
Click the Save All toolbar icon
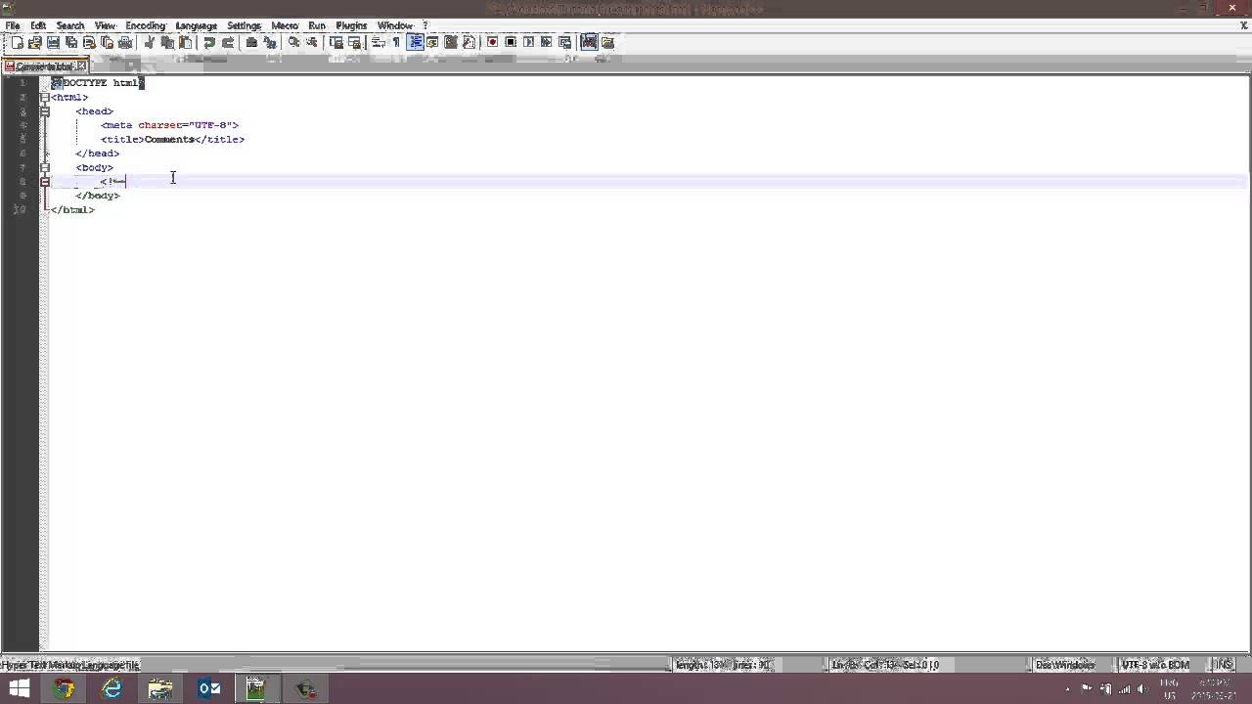(70, 42)
